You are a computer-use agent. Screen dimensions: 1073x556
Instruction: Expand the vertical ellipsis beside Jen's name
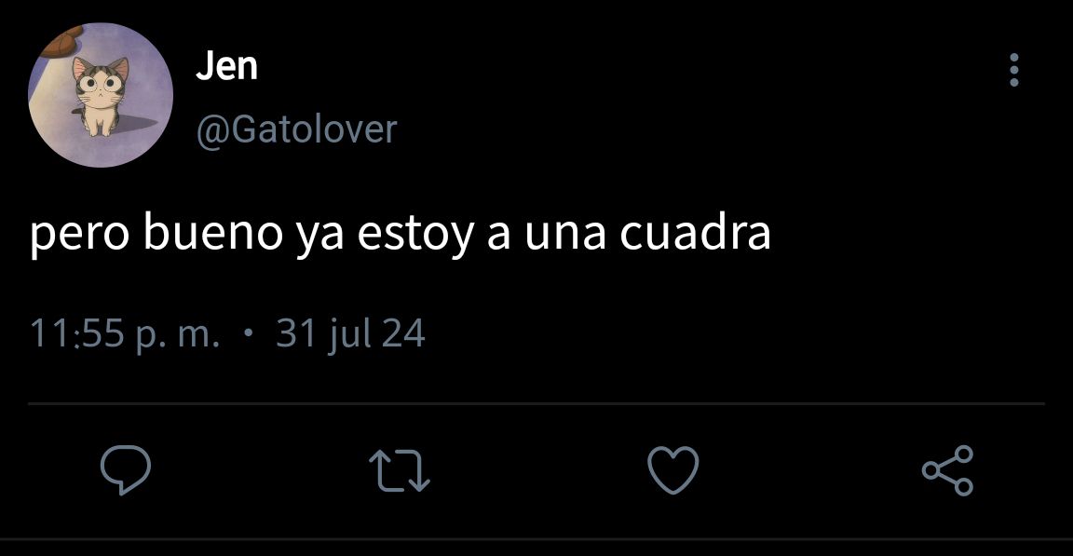tap(1014, 70)
